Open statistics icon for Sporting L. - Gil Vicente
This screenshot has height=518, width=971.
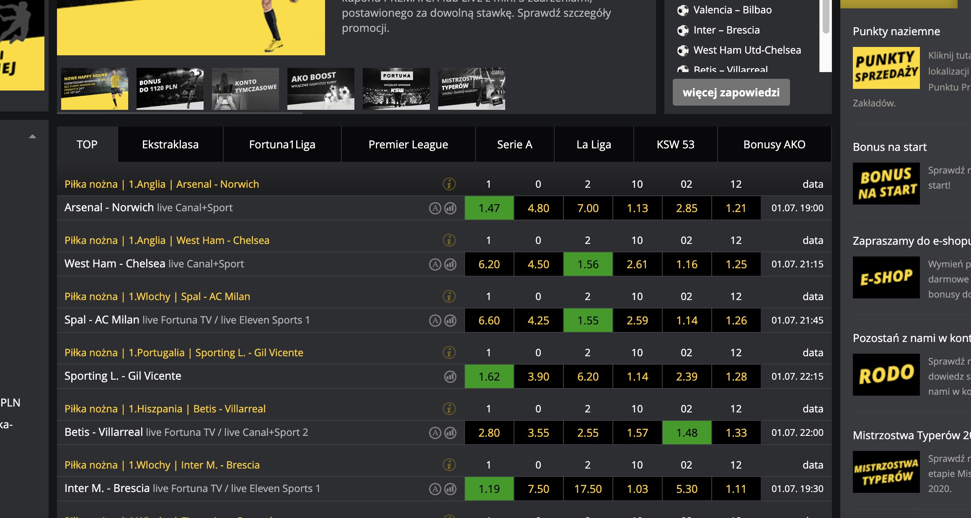(450, 377)
